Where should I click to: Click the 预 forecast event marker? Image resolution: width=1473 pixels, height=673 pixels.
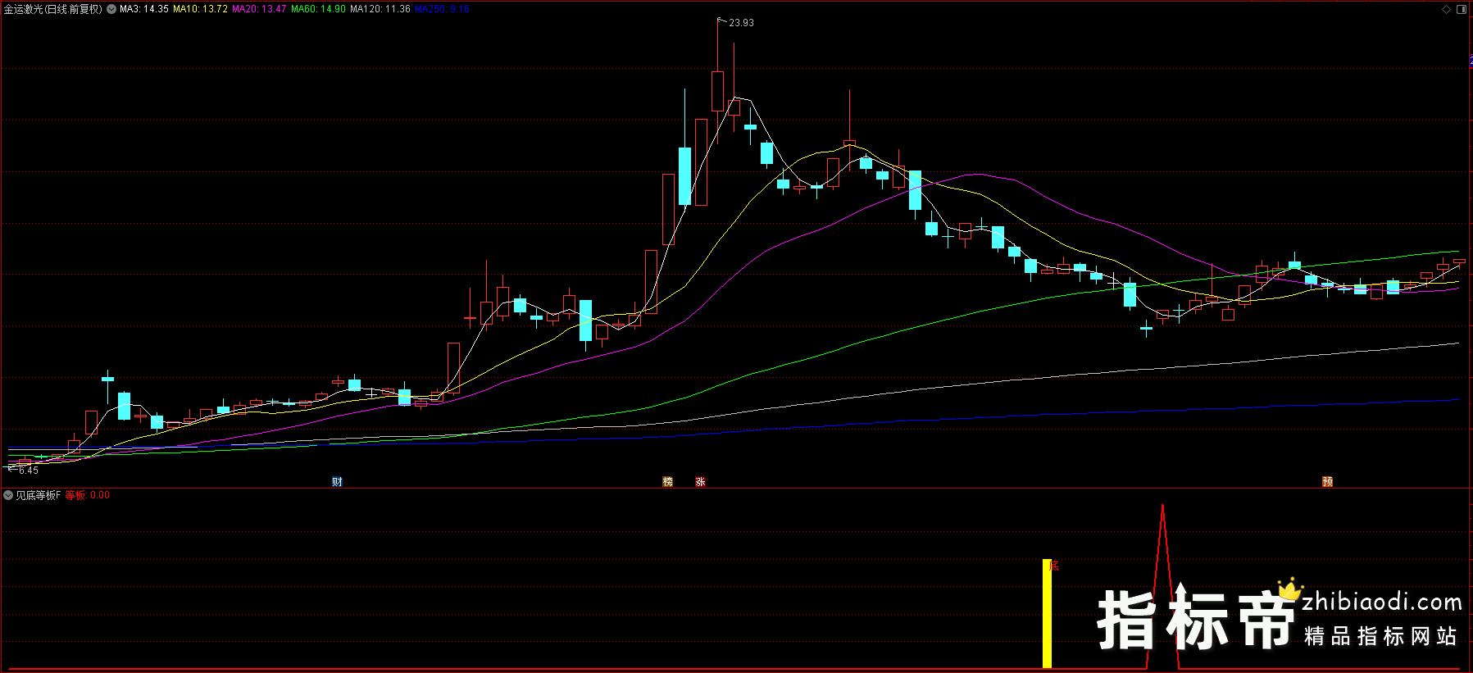pyautogui.click(x=1327, y=482)
